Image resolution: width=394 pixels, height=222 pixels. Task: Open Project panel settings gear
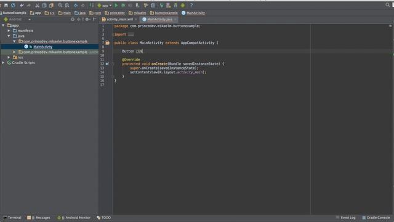tap(87, 19)
